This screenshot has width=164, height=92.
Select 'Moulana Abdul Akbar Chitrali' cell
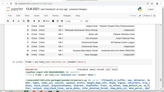[85, 51]
